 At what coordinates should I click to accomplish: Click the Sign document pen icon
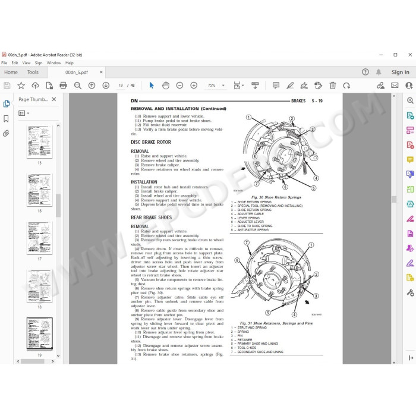[304, 86]
